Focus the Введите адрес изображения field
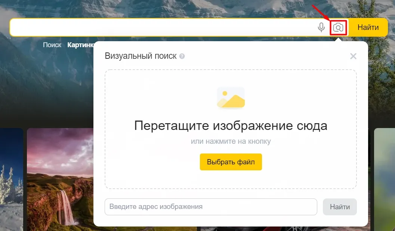Viewport: 395px width, 231px height. tap(211, 207)
